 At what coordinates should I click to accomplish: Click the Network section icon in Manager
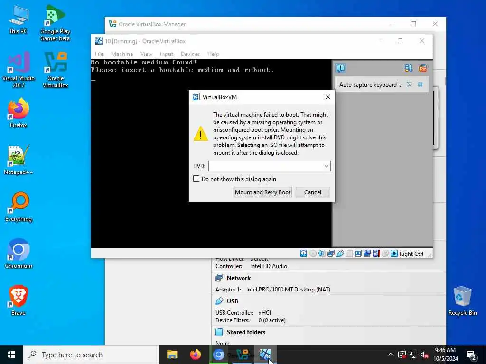coord(219,278)
